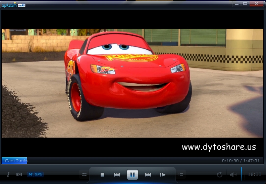Toggle the repeat loop icon
The width and height of the screenshot is (266, 184).
[219, 174]
